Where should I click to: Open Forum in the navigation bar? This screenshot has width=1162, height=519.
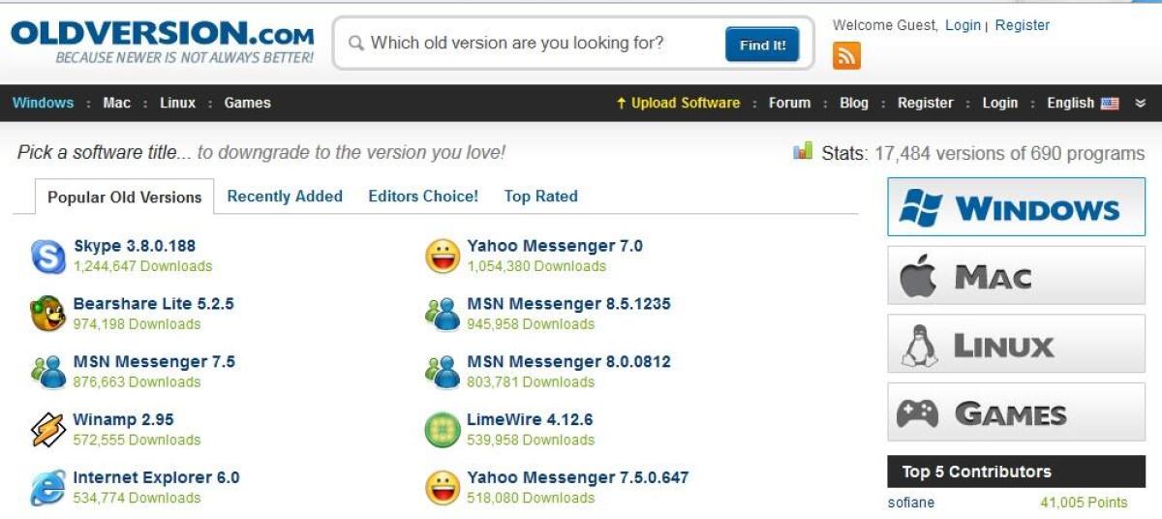789,103
